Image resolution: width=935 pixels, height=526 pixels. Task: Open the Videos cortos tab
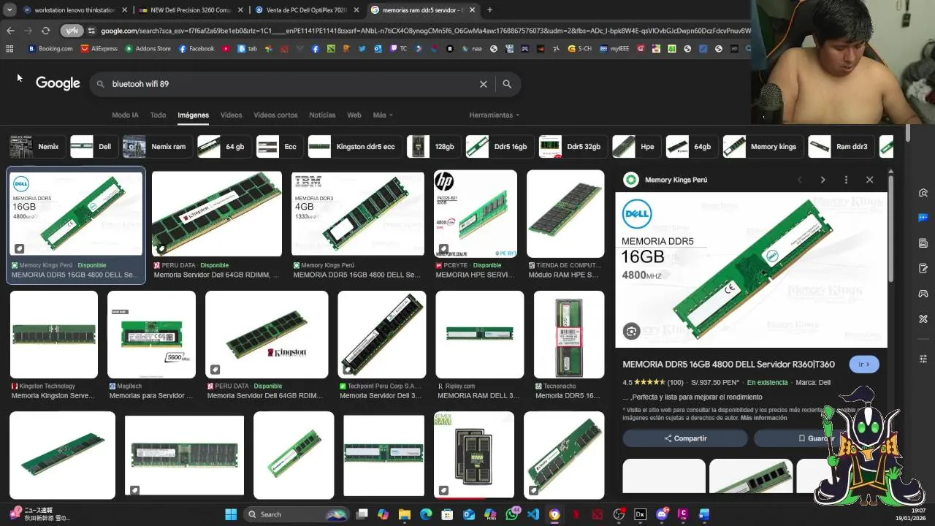coord(275,115)
